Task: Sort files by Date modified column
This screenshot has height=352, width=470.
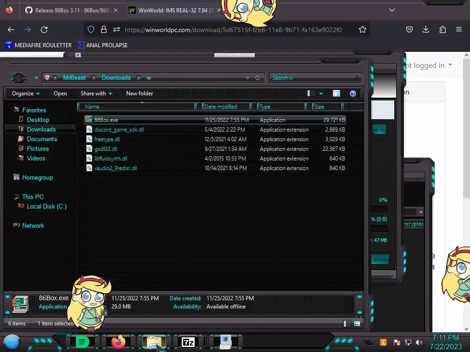Action: (x=227, y=106)
